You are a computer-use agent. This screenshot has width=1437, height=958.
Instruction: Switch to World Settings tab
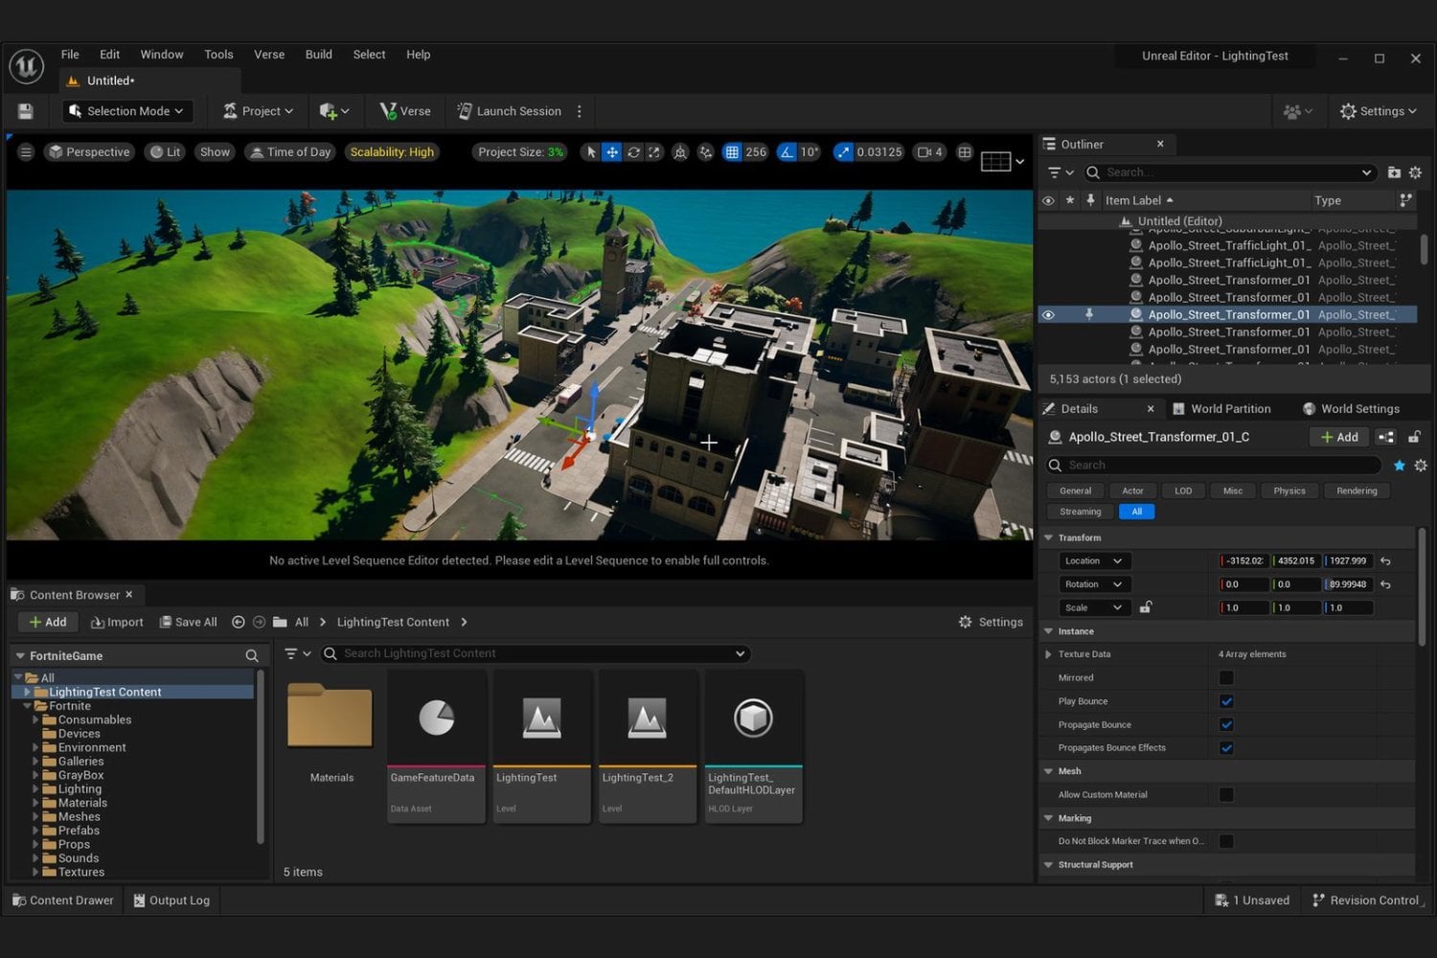click(1351, 409)
